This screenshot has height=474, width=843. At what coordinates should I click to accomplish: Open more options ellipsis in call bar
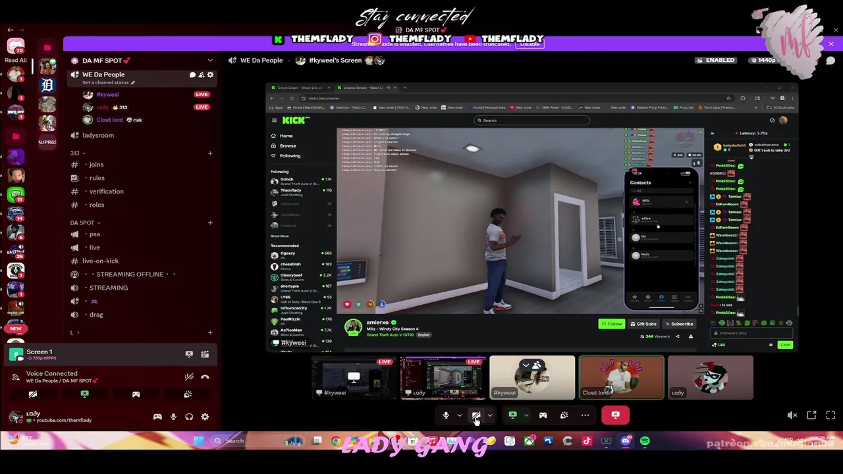pos(585,415)
